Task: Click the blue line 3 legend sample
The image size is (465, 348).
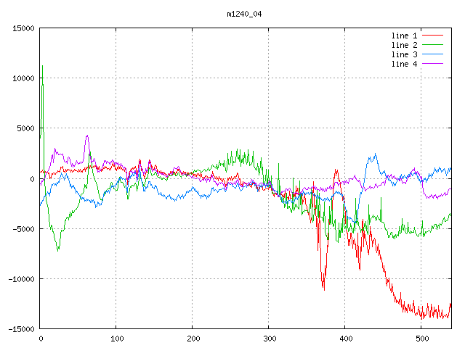Action: coord(432,54)
